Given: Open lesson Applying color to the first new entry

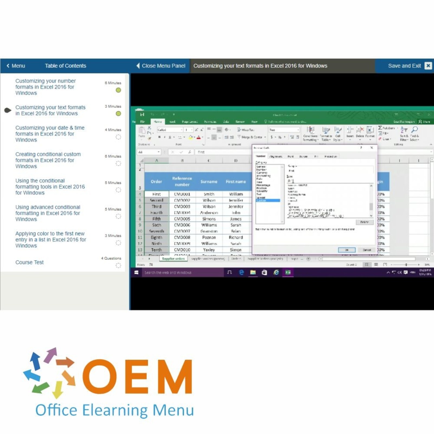Looking at the screenshot, I should pos(51,240).
